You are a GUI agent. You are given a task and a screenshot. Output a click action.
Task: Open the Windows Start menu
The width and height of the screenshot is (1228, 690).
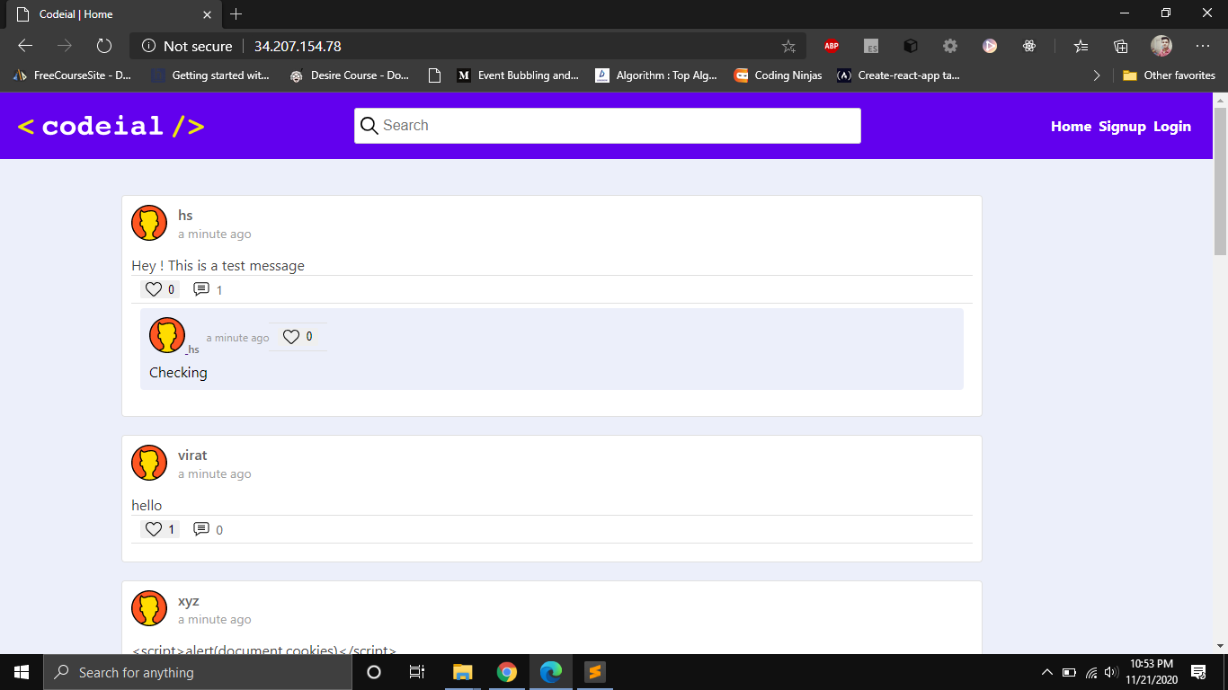tap(22, 672)
